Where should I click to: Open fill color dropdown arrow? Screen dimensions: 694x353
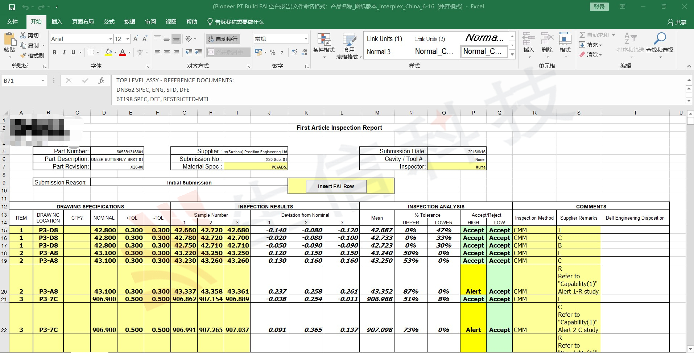(x=115, y=52)
